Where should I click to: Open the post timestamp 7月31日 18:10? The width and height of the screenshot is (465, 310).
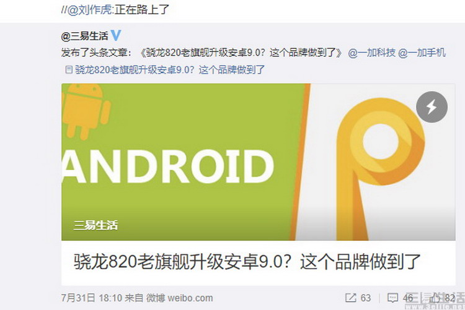click(x=92, y=298)
